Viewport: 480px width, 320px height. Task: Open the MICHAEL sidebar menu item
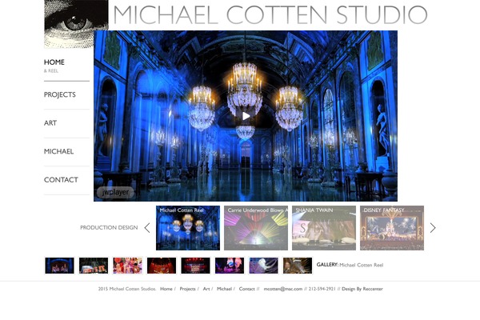point(58,151)
